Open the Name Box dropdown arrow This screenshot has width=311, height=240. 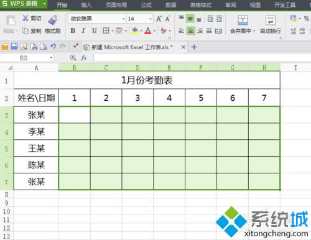point(51,58)
